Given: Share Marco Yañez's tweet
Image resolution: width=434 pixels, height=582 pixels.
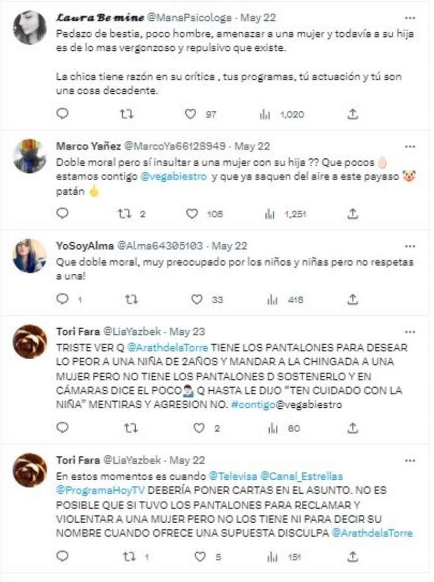Looking at the screenshot, I should click(x=353, y=214).
